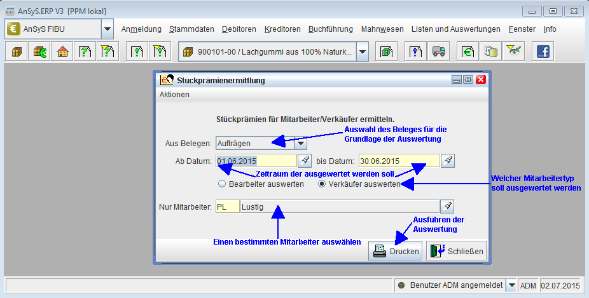This screenshot has height=298, width=589.
Task: Click the Facebook icon in toolbar
Action: (542, 52)
